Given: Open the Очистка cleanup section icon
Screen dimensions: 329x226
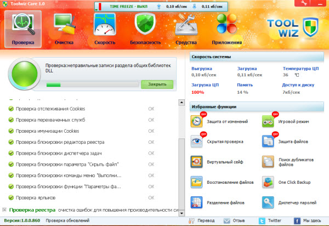Looking at the screenshot, I should coord(64,24).
